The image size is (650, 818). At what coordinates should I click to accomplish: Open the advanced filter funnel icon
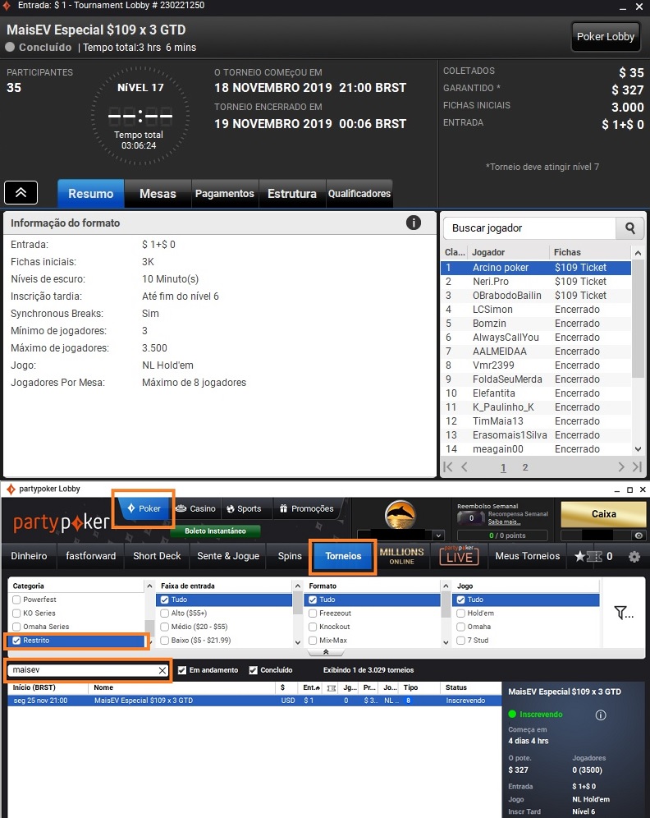(x=623, y=613)
